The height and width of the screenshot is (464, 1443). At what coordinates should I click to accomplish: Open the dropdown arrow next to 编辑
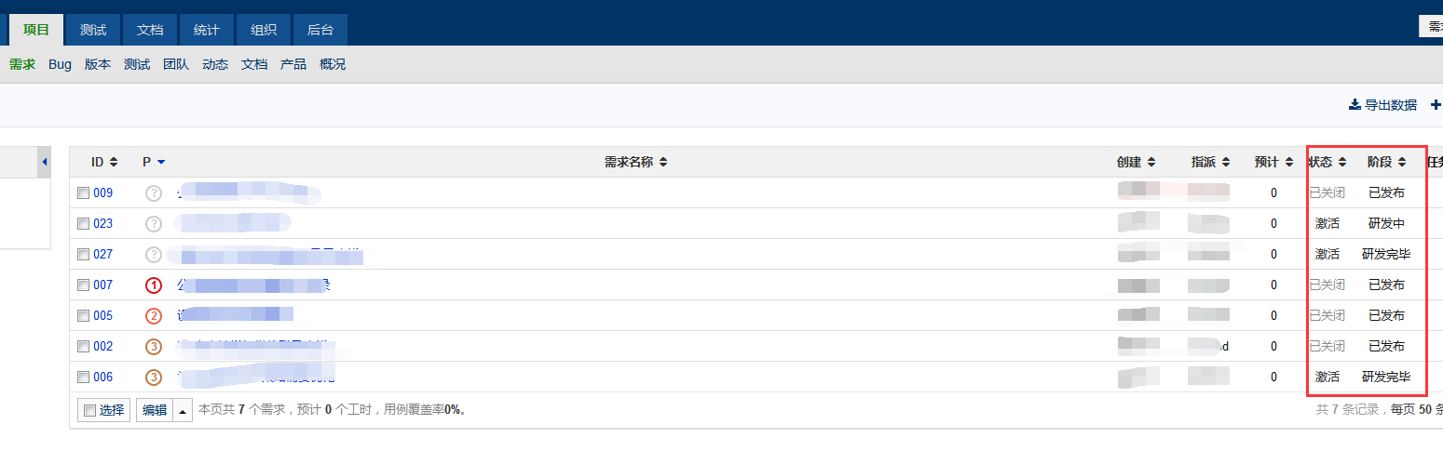pyautogui.click(x=184, y=410)
